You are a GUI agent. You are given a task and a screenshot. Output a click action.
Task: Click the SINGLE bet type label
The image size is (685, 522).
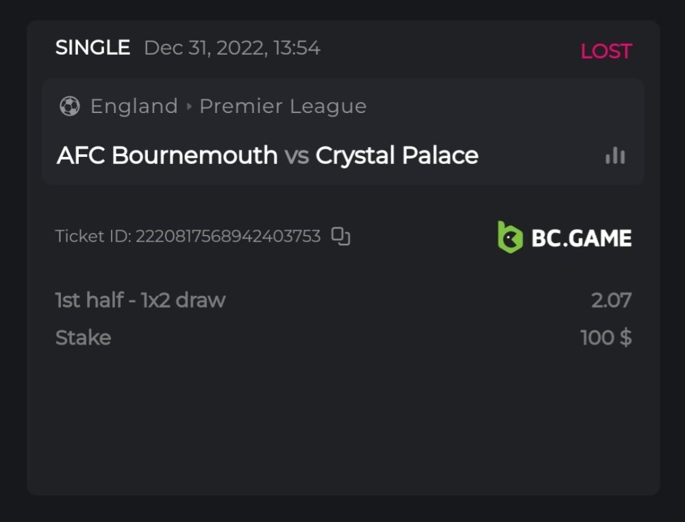[92, 48]
